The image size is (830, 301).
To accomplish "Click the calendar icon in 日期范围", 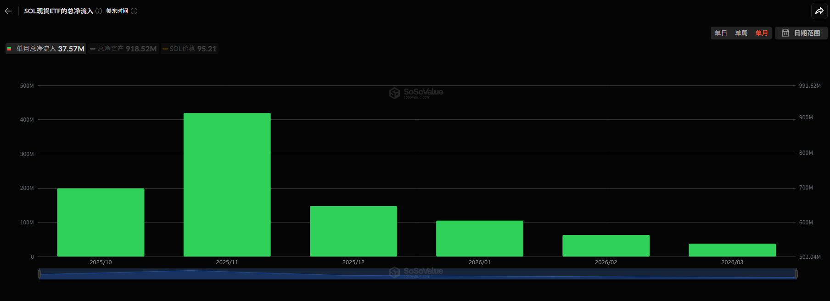I will click(x=785, y=33).
